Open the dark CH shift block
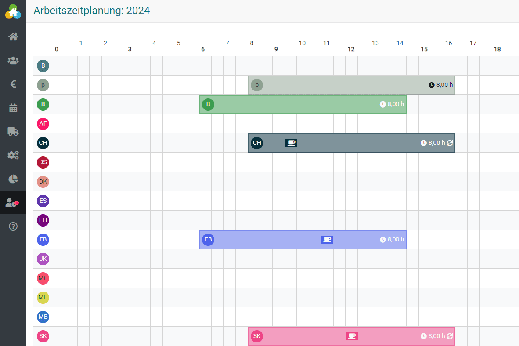Viewport: 519px width, 346px height. pos(352,143)
